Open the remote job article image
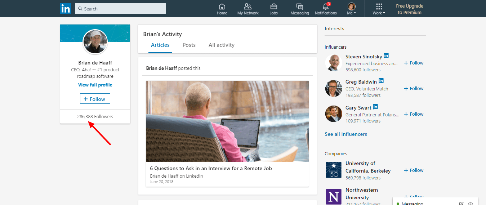 (x=227, y=121)
